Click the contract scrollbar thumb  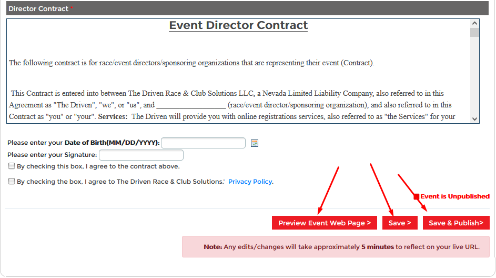(x=475, y=33)
